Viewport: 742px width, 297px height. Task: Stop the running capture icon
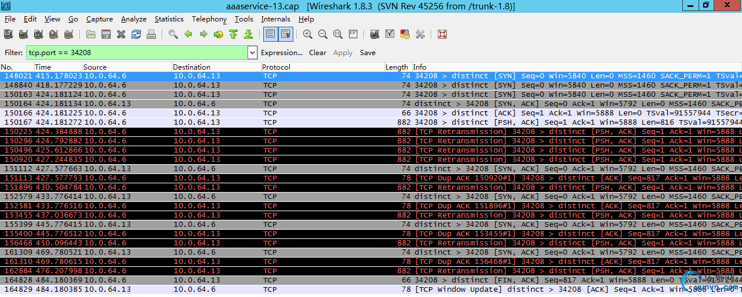click(x=53, y=34)
